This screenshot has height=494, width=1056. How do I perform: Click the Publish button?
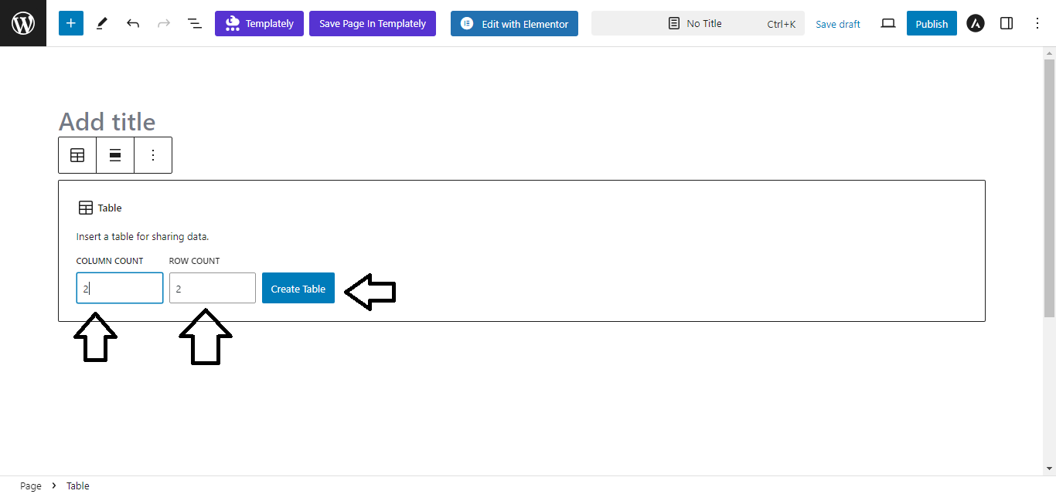click(932, 23)
